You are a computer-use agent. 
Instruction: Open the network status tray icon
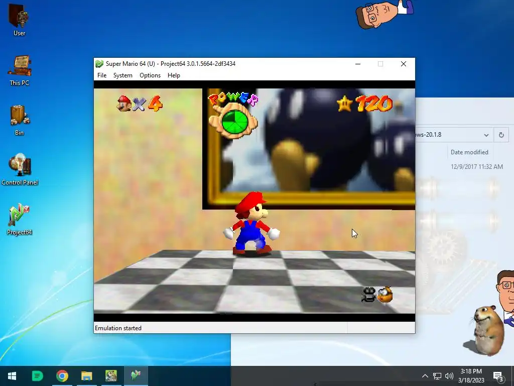pyautogui.click(x=437, y=376)
